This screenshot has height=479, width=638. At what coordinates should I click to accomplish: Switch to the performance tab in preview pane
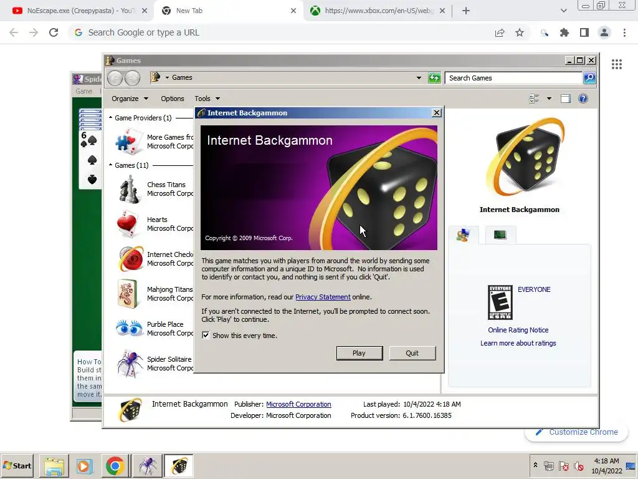500,235
